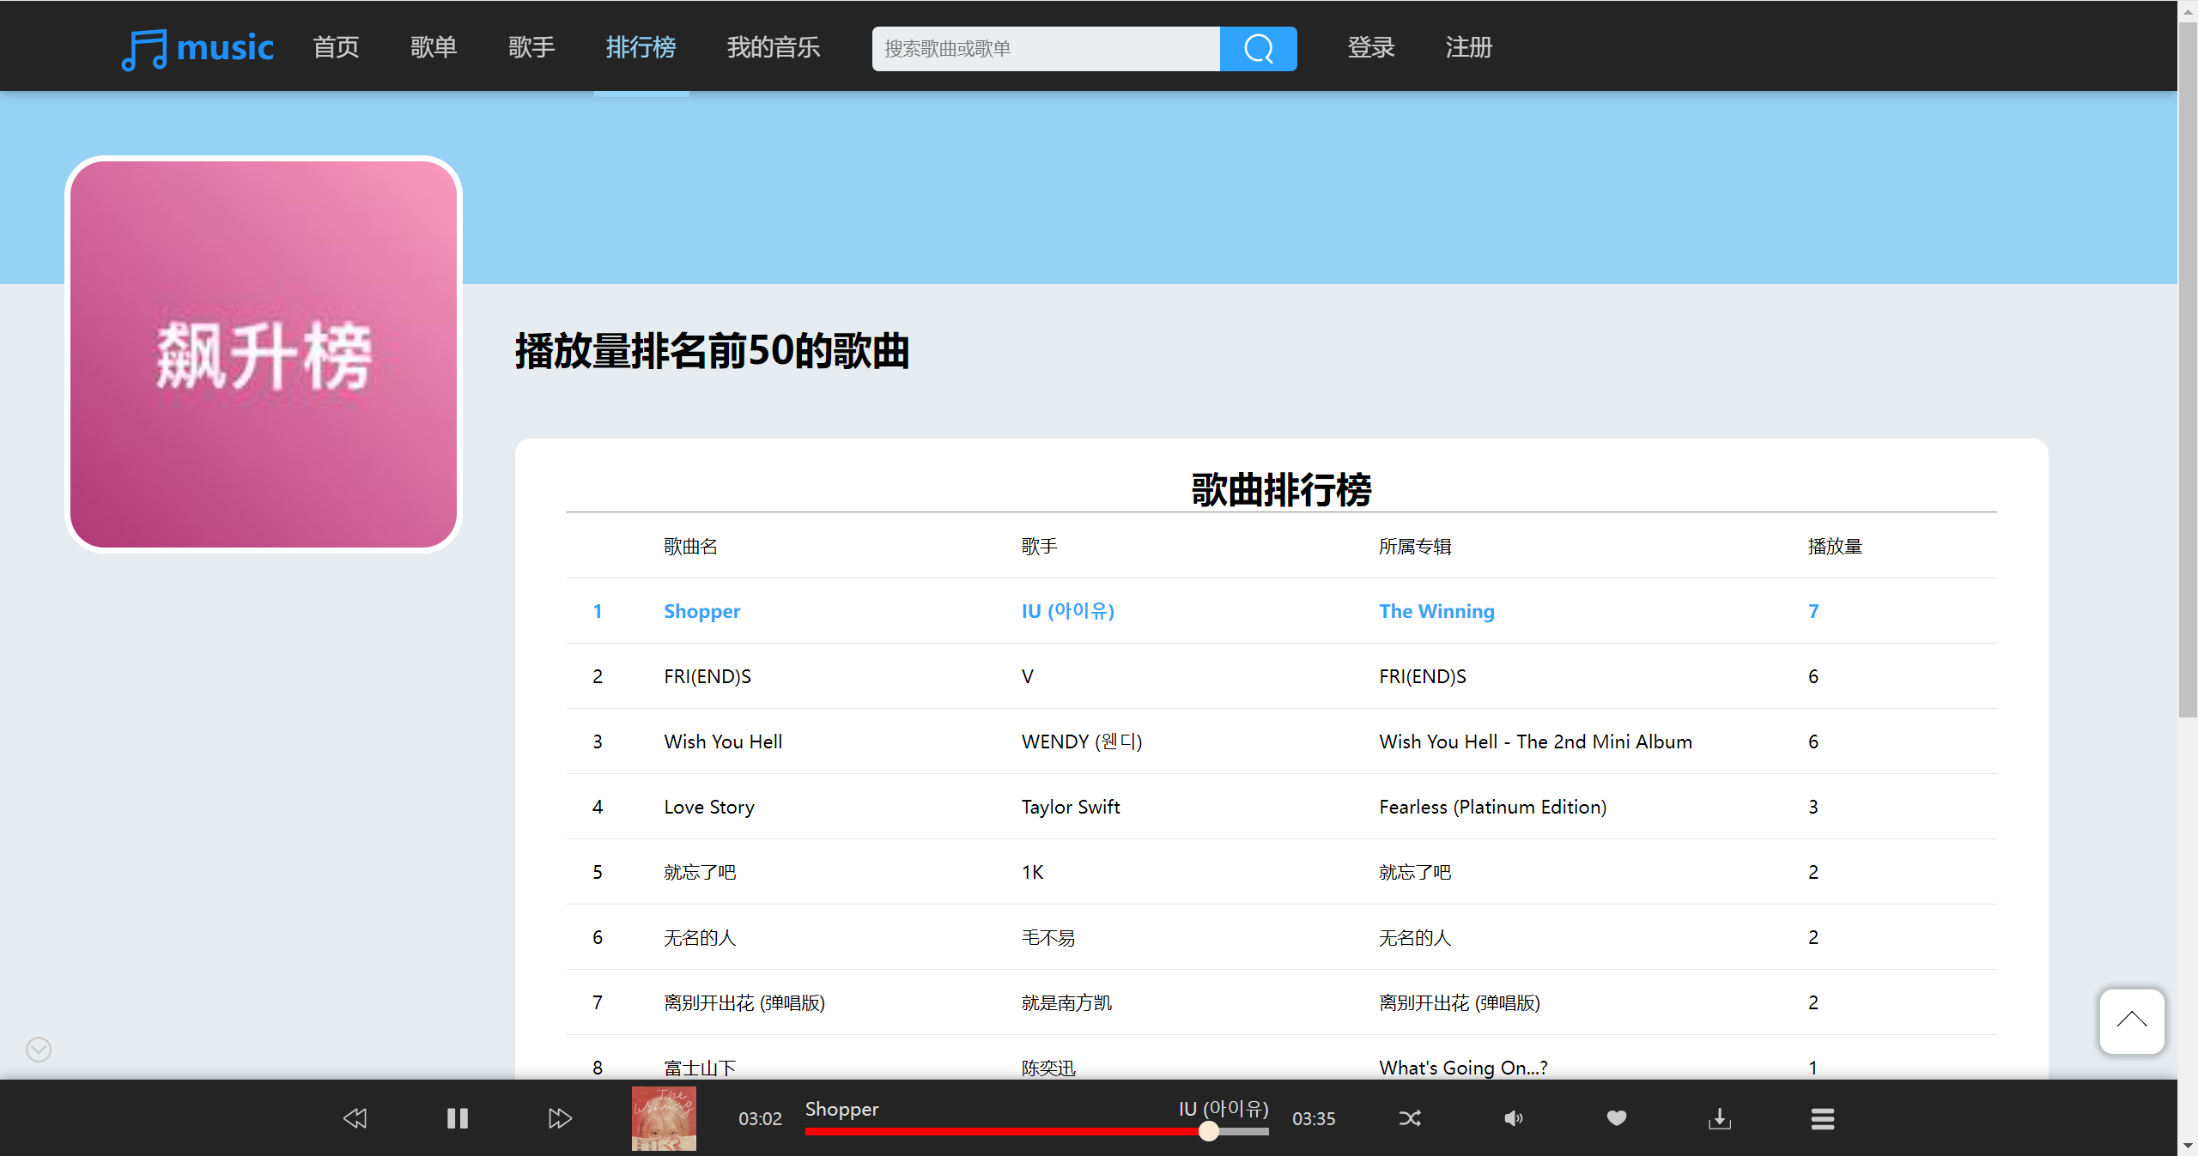2198x1156 pixels.
Task: Click the back-to-top arrow button
Action: point(2132,1021)
